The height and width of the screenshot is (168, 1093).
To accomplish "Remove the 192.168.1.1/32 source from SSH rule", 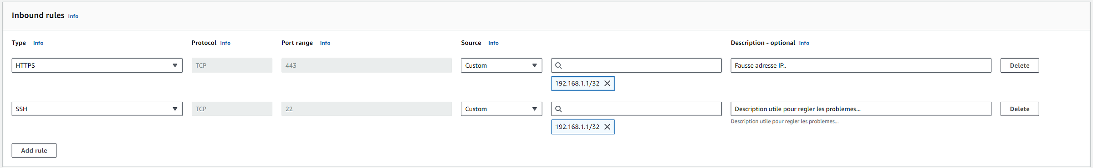I will tap(607, 127).
